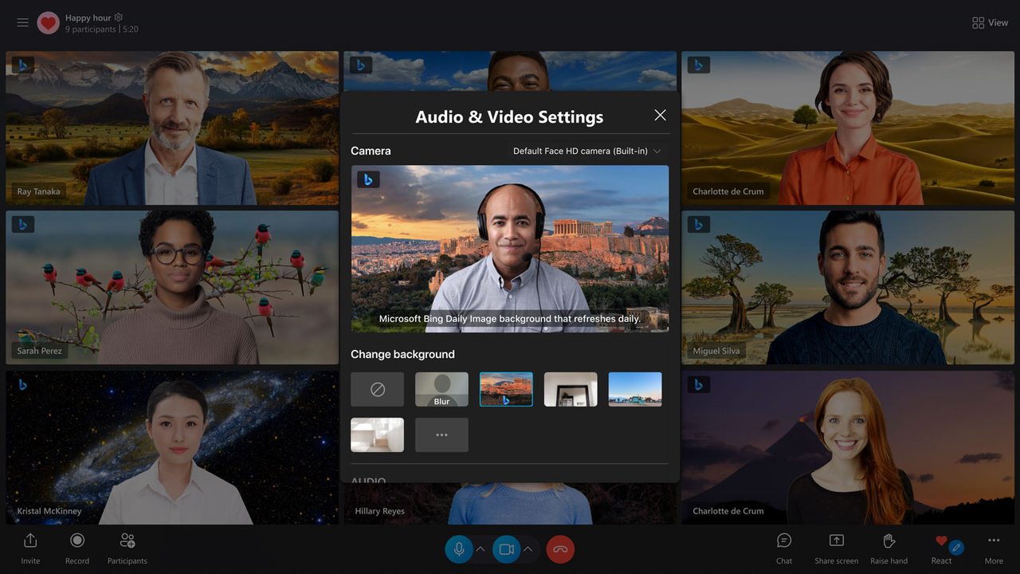Image resolution: width=1020 pixels, height=574 pixels.
Task: Open the hamburger menu
Action: (22, 23)
